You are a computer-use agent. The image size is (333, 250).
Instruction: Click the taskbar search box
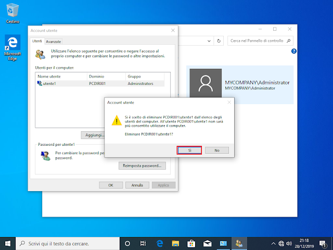(68, 244)
